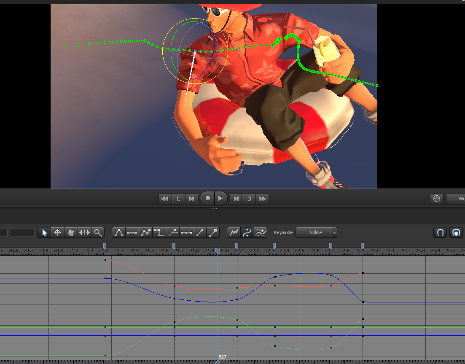Start playback with play button

[220, 199]
